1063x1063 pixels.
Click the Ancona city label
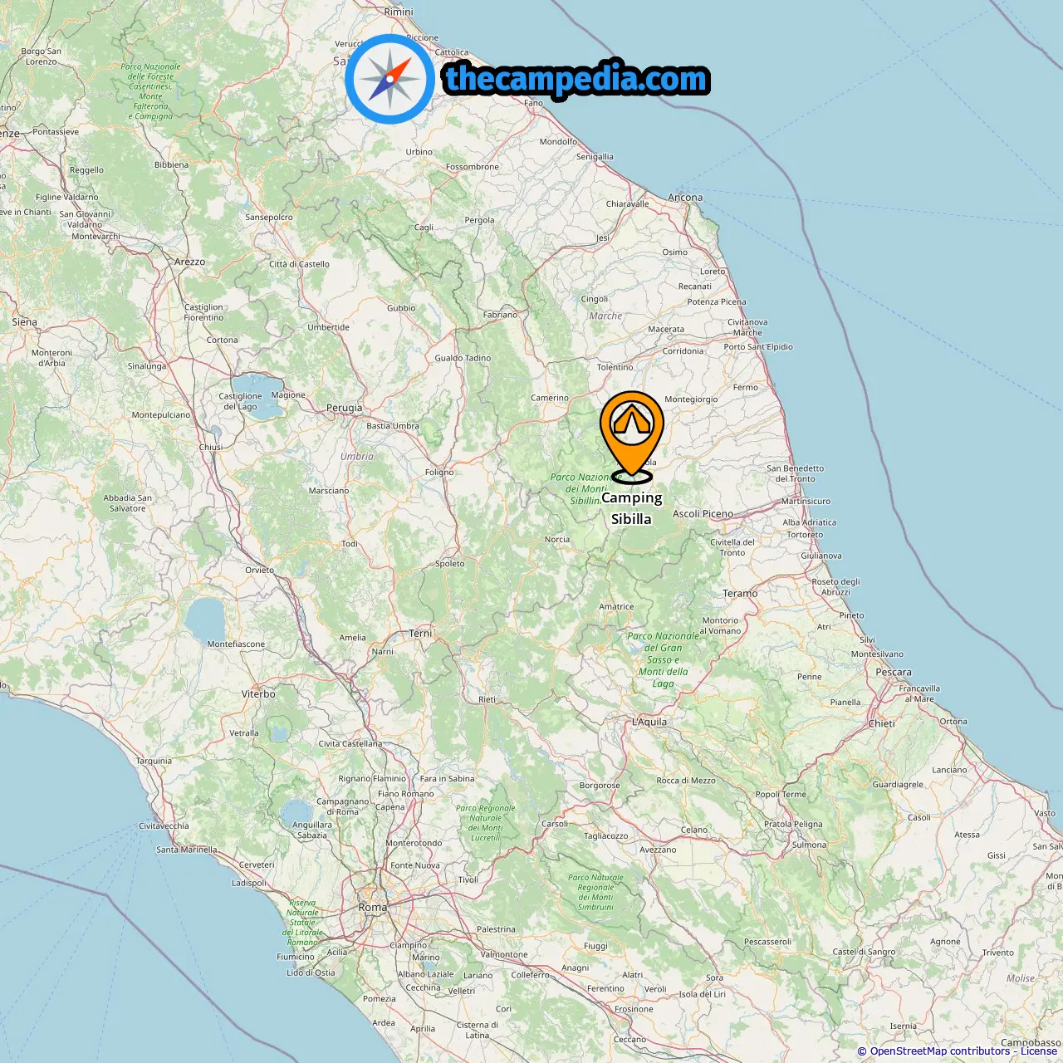[x=685, y=198]
